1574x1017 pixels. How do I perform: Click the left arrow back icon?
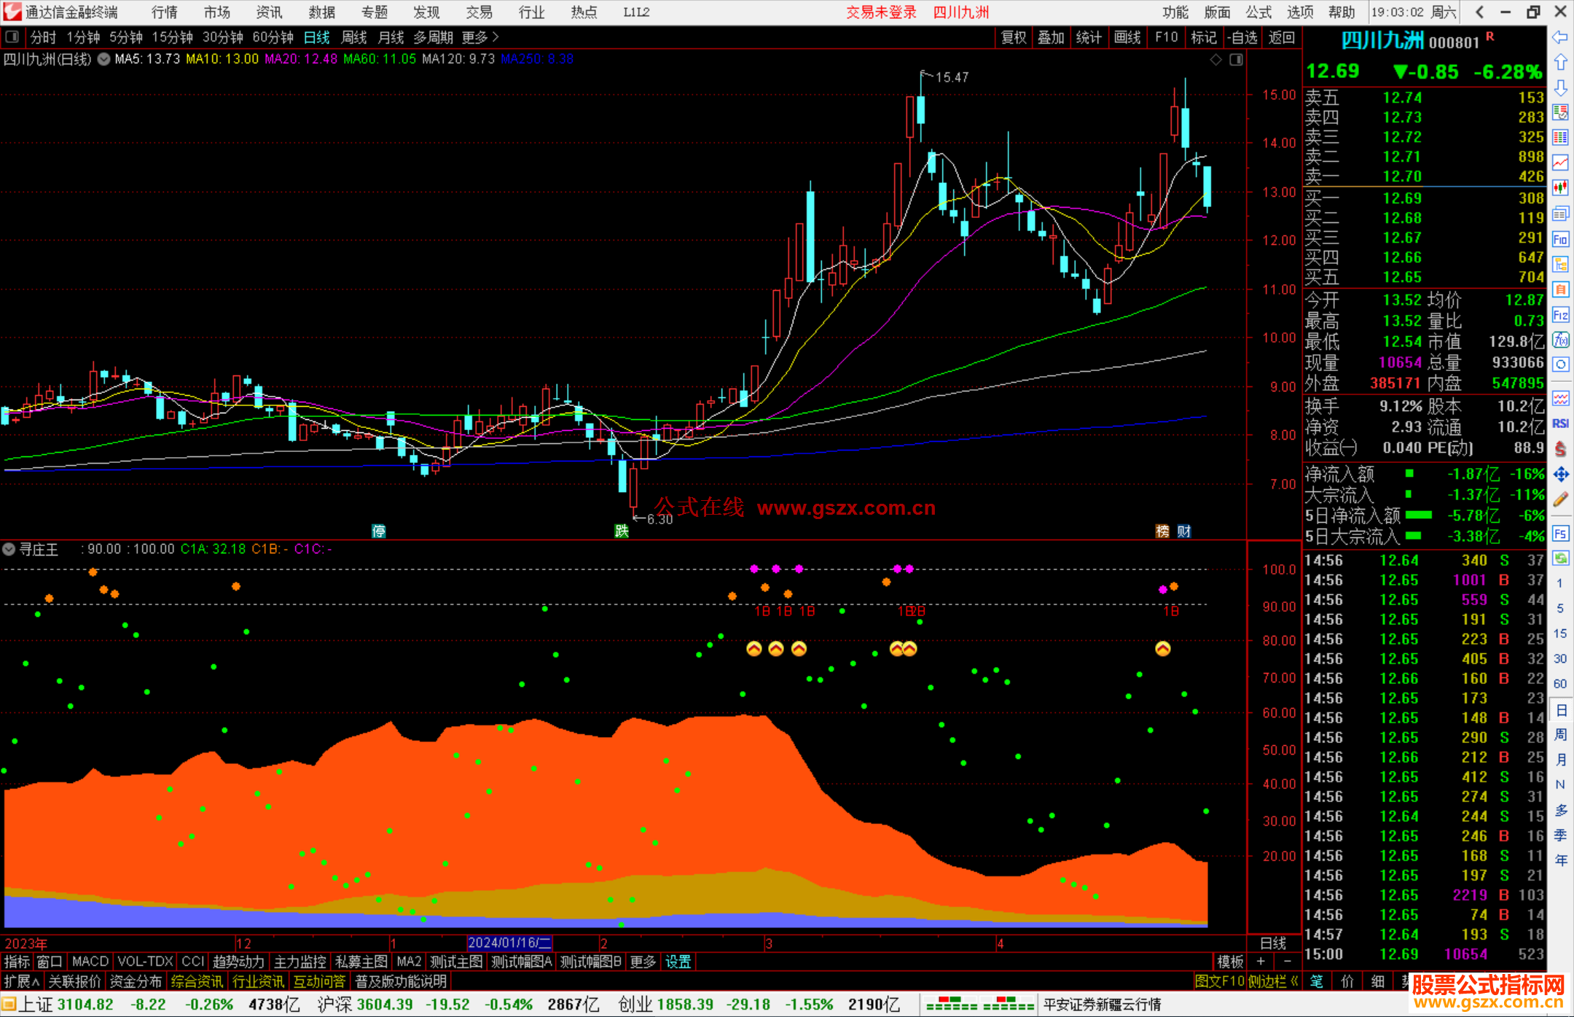[x=1560, y=36]
